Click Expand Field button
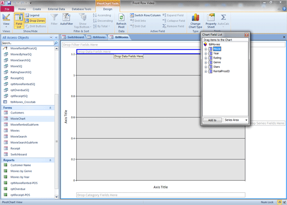 pyautogui.click(x=173, y=15)
